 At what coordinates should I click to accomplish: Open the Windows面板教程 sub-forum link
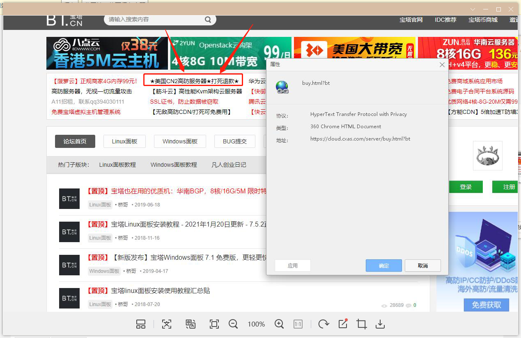(174, 165)
